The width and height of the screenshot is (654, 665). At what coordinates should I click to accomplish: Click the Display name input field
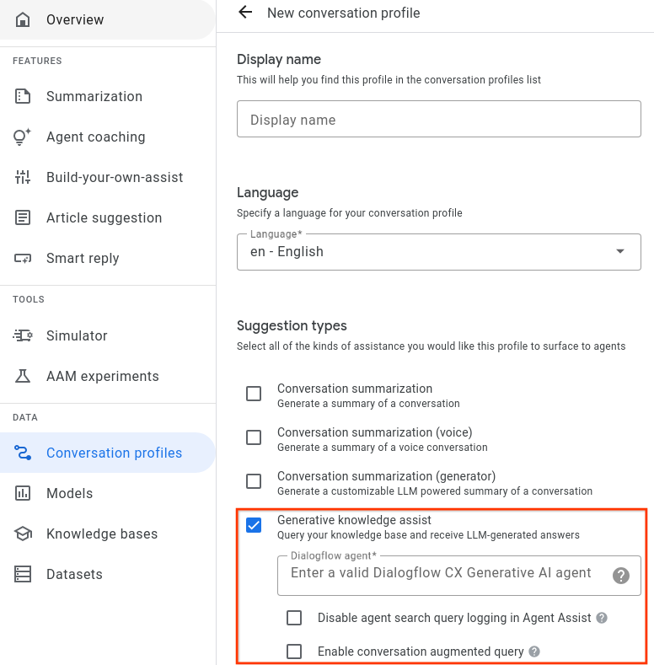(438, 120)
